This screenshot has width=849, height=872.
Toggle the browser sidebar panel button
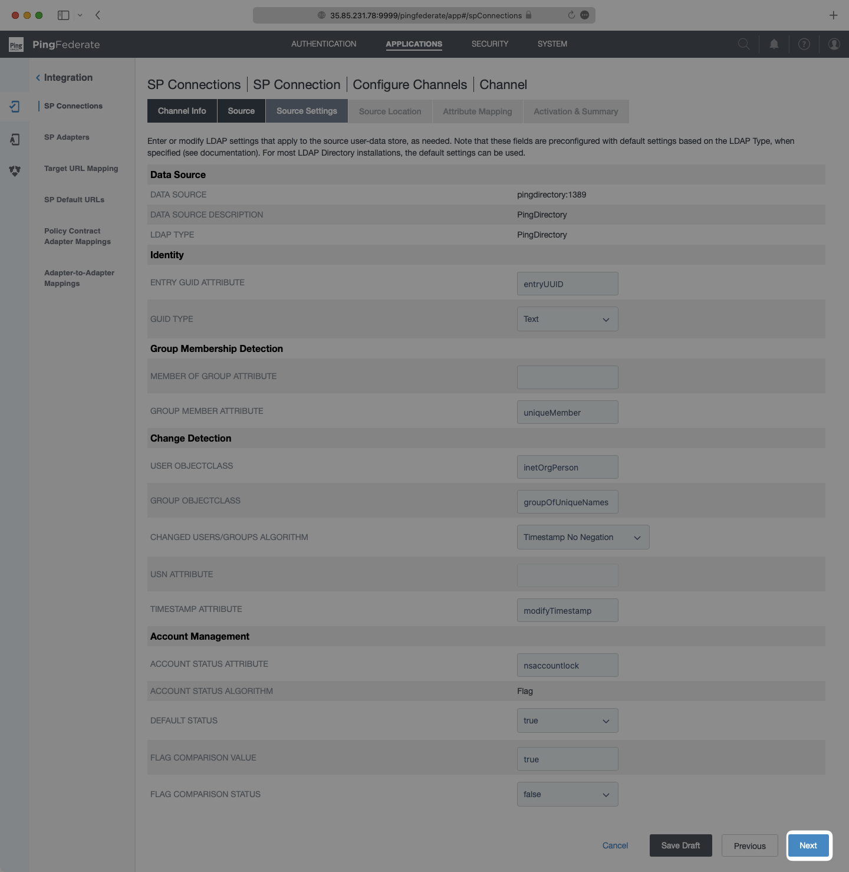point(62,15)
